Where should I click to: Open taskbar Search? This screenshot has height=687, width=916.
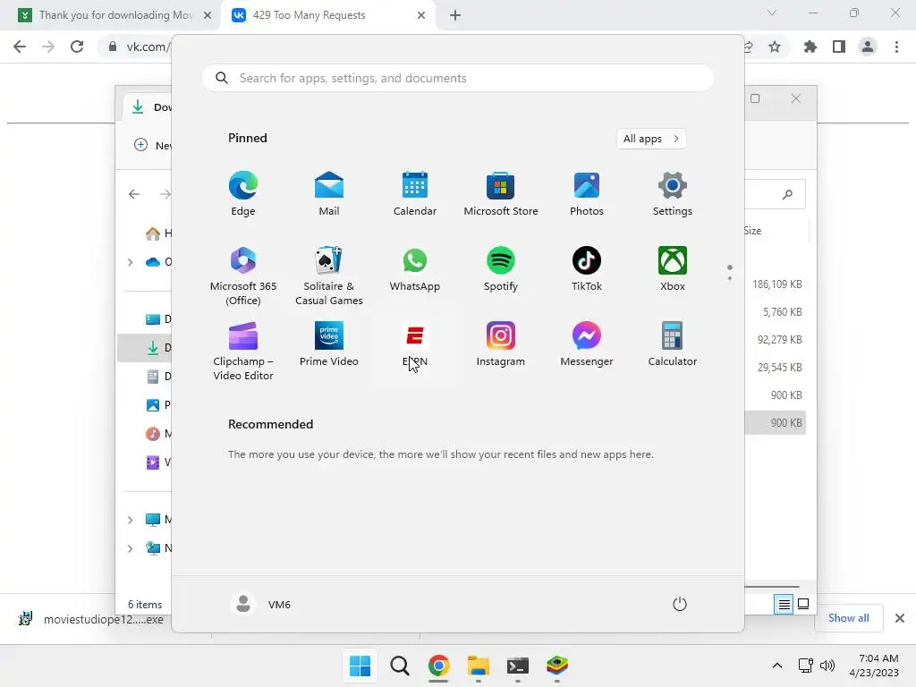point(400,666)
